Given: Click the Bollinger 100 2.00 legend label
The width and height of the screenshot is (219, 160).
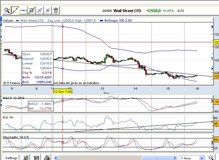Looking at the screenshot, I should pyautogui.click(x=118, y=21).
